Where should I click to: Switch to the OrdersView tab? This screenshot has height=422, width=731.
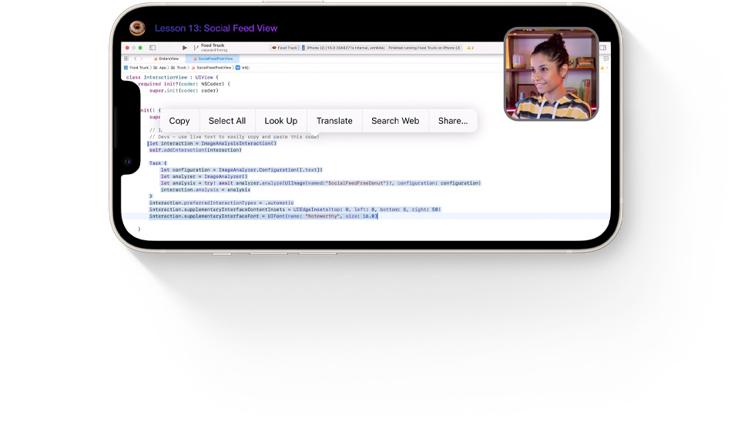166,59
